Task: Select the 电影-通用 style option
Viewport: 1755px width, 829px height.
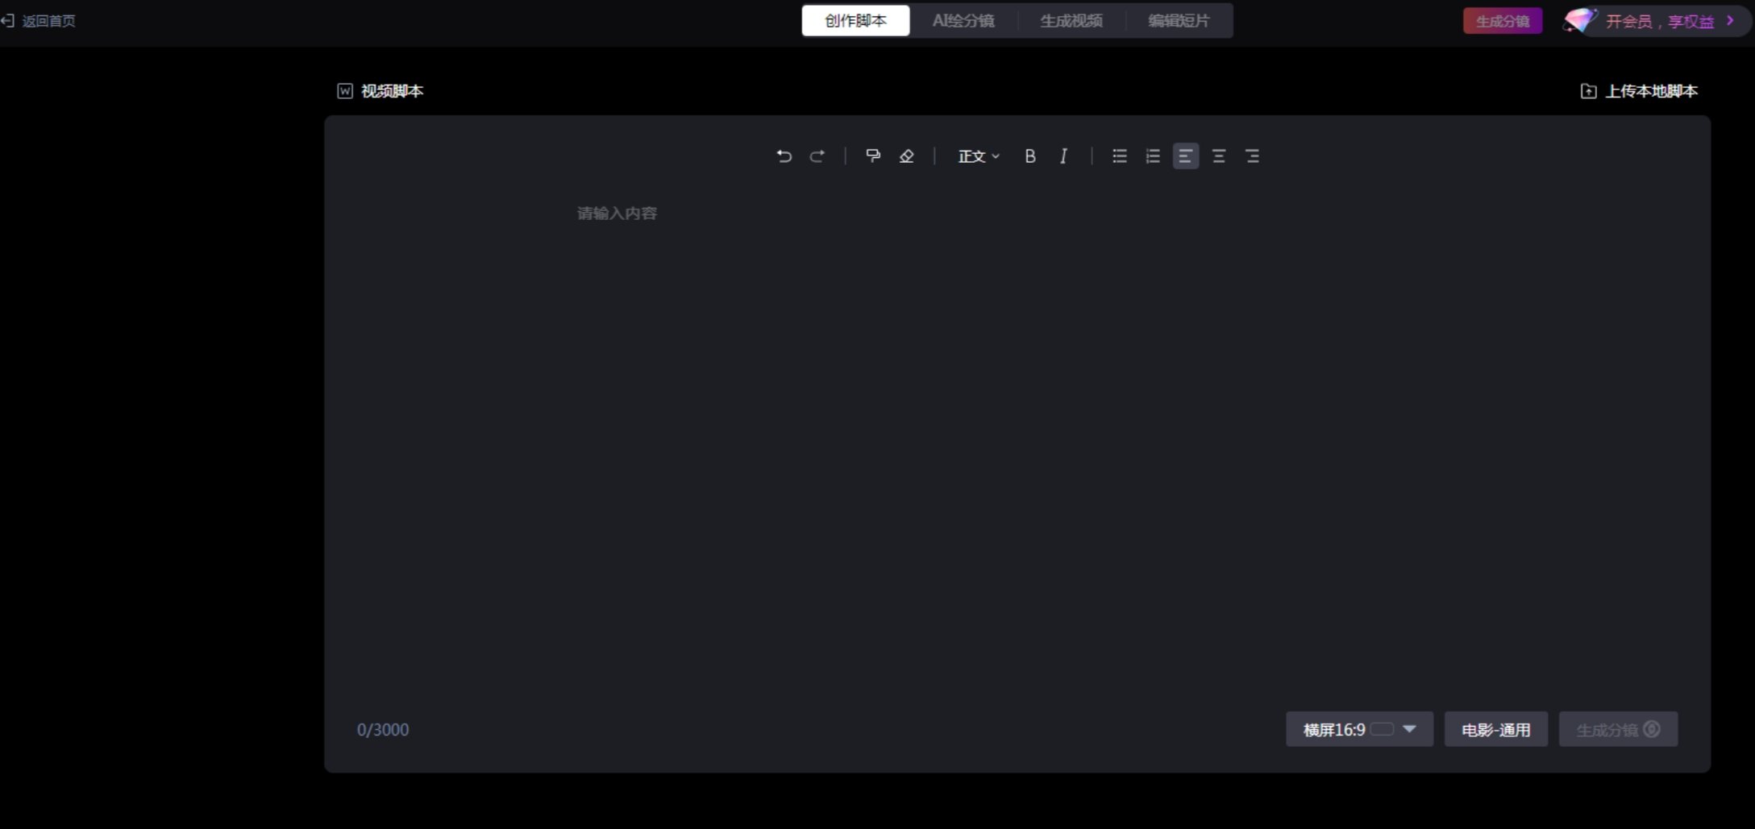Action: (1495, 729)
